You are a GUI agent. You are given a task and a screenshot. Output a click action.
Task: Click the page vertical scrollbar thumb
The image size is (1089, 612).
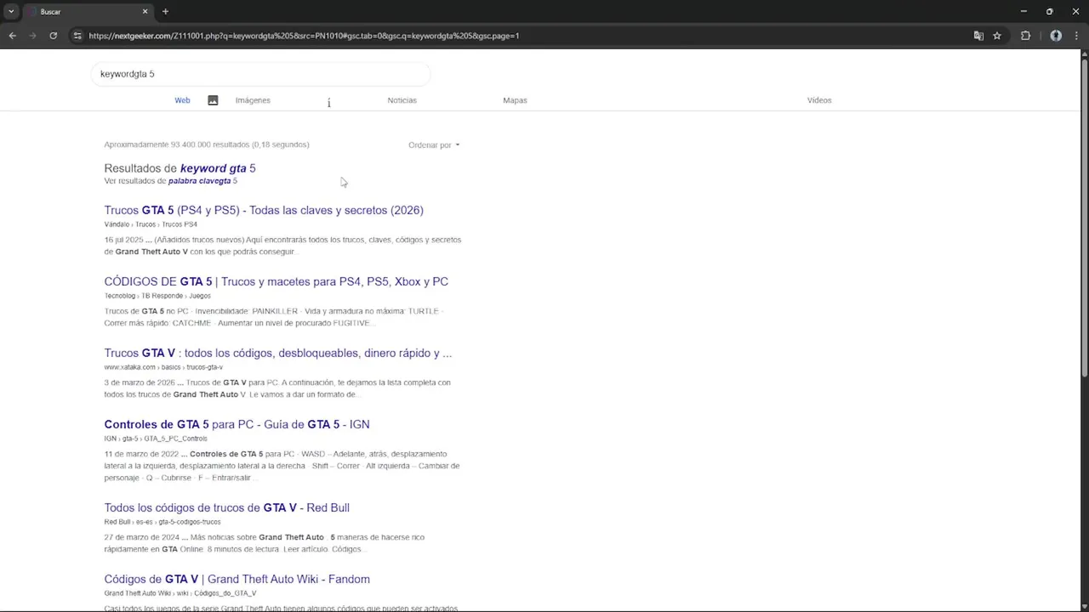1084,217
